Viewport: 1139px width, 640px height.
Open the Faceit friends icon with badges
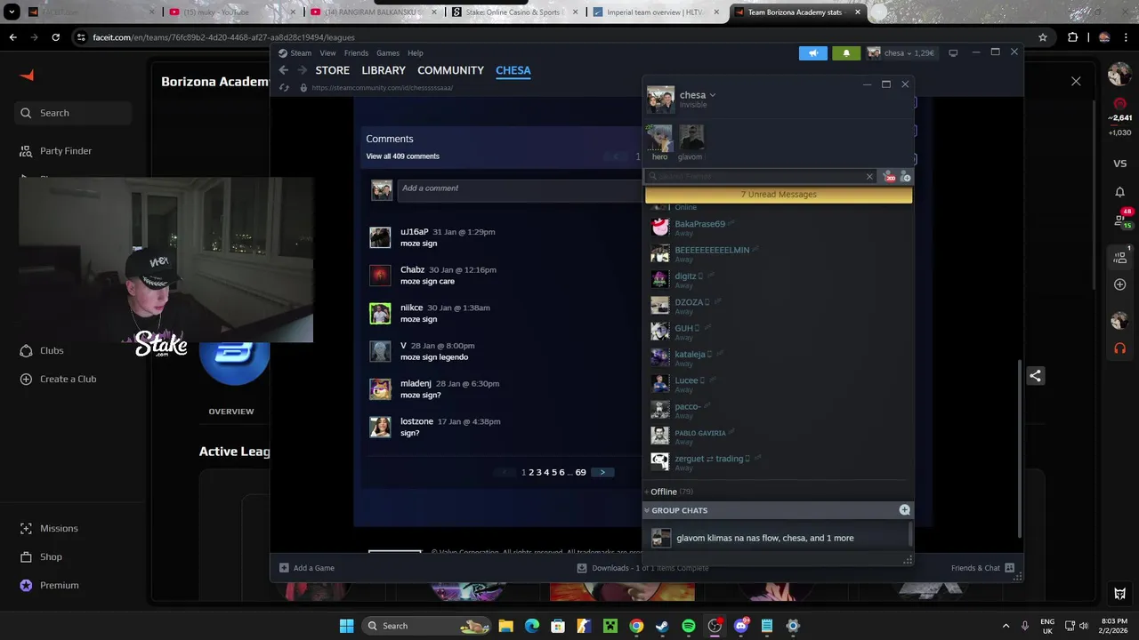click(x=1121, y=219)
